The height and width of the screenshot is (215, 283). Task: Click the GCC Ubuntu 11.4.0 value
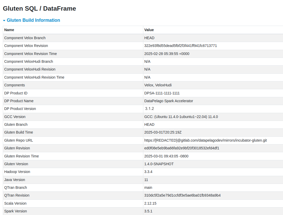click(181, 117)
